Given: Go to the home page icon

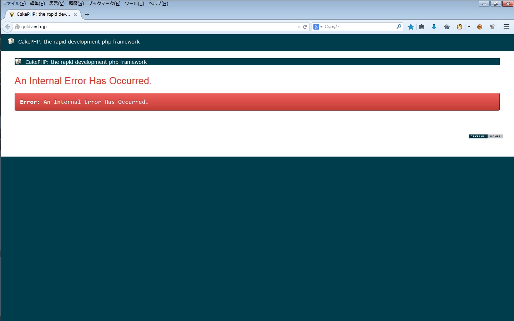Looking at the screenshot, I should coord(447,27).
